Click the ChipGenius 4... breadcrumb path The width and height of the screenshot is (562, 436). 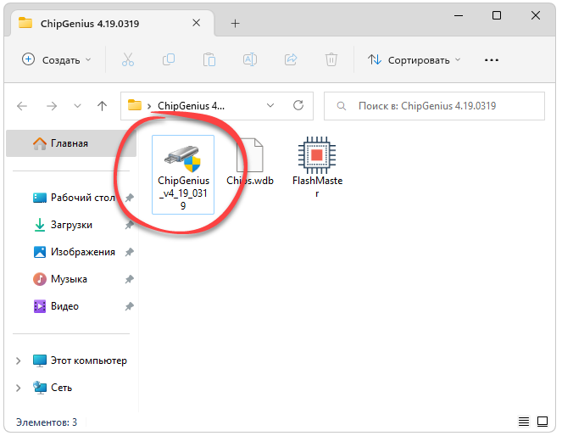coord(191,106)
